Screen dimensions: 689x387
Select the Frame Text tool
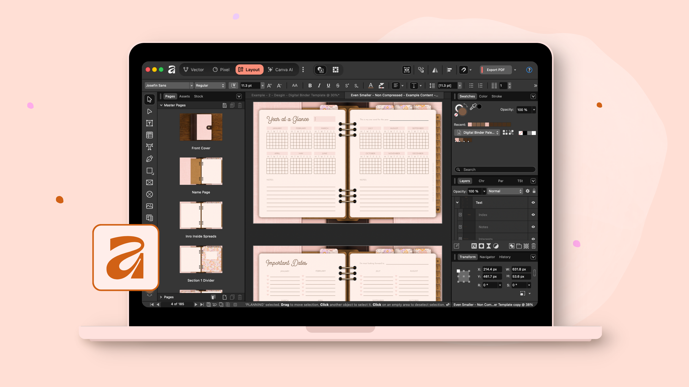pyautogui.click(x=149, y=123)
